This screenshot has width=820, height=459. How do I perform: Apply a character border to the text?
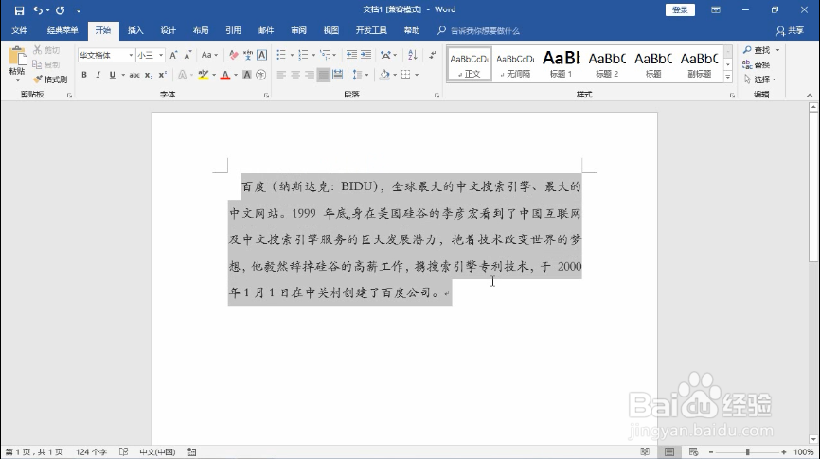[x=262, y=55]
